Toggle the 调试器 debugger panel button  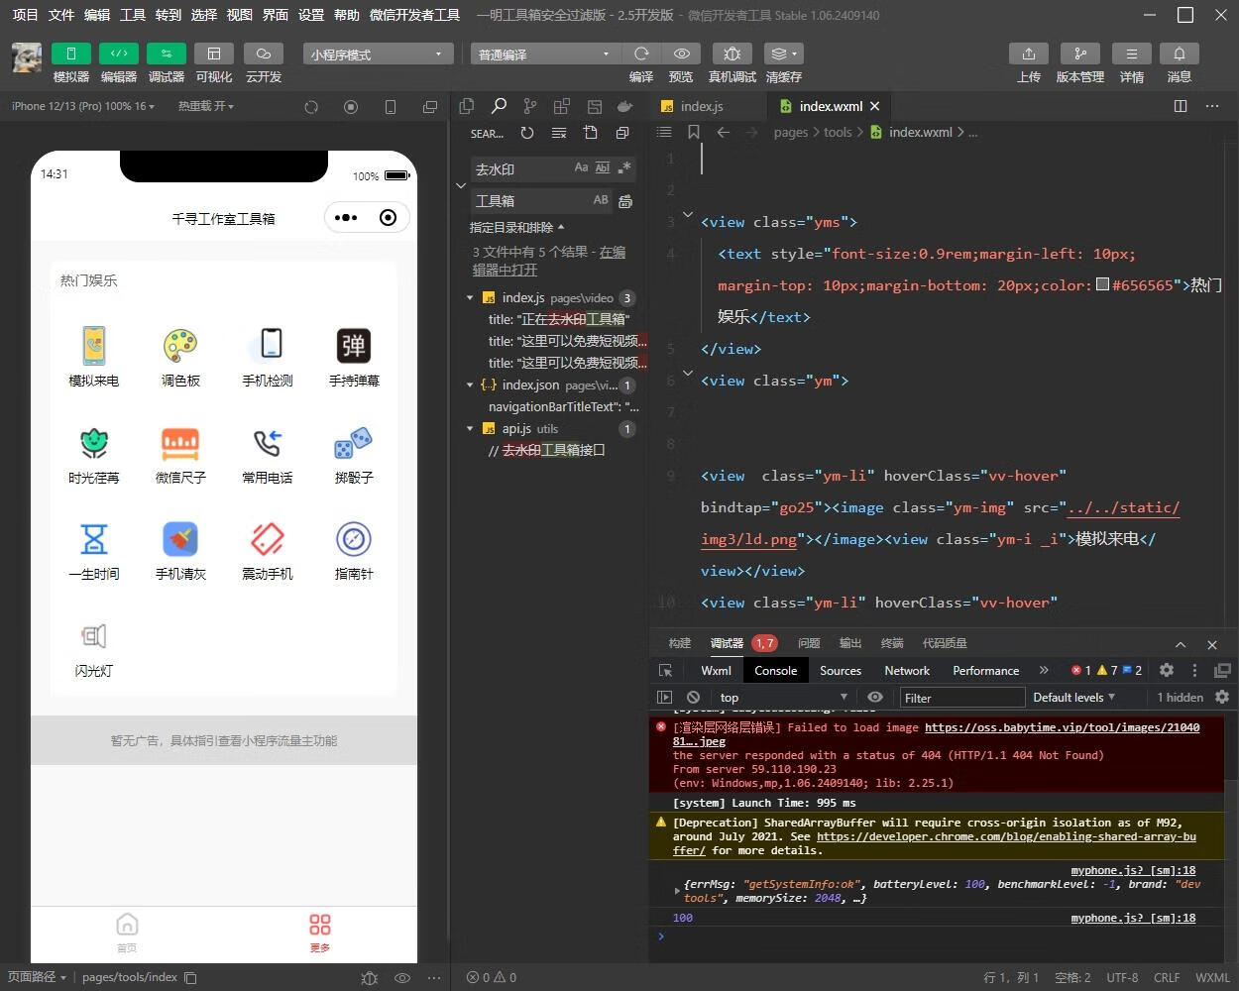[x=166, y=54]
